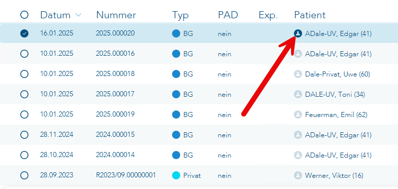This screenshot has height=189, width=398.
Task: Click invoice number 2024.000015
Action: point(115,135)
